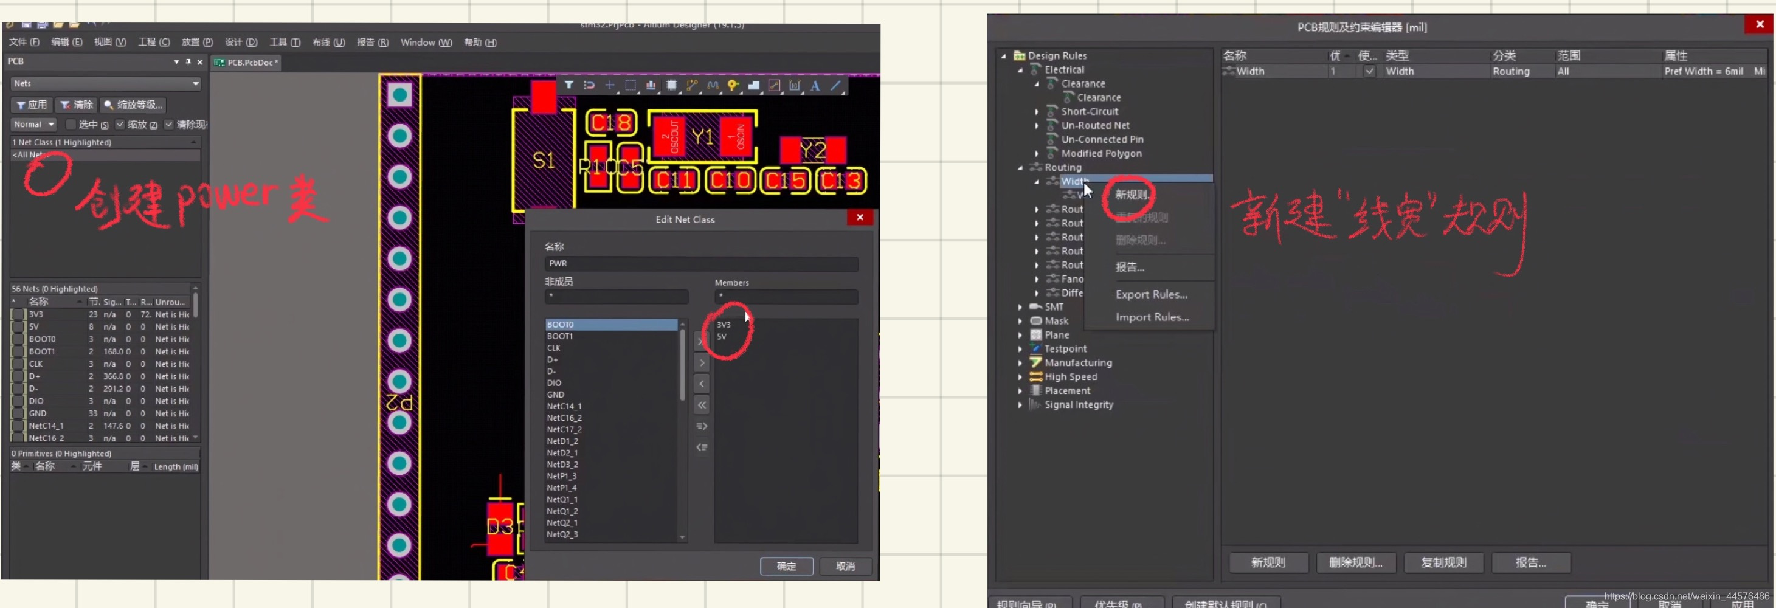1776x608 pixels.
Task: Toggle checkbox for net BOOT0 in nets list
Action: (19, 340)
